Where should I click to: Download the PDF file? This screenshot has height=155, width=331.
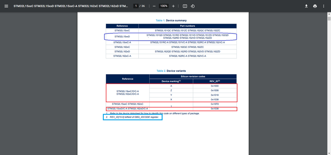(306, 6)
